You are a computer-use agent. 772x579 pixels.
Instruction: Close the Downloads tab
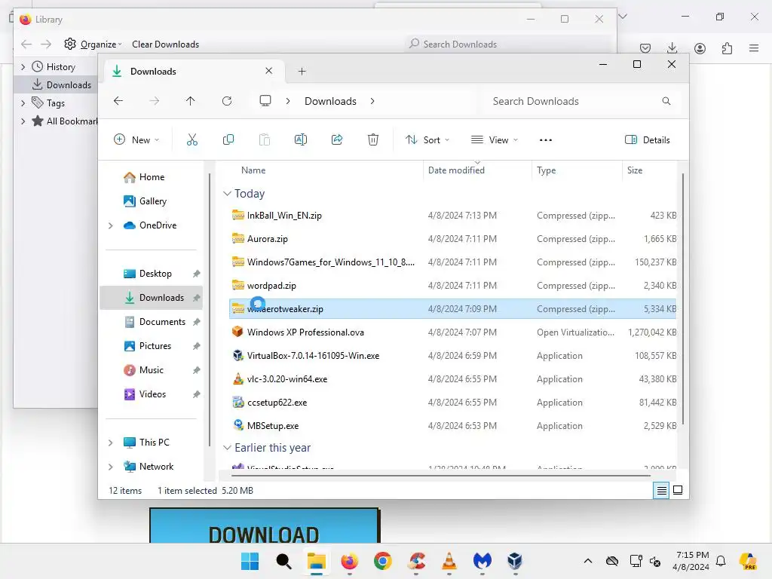(x=269, y=71)
